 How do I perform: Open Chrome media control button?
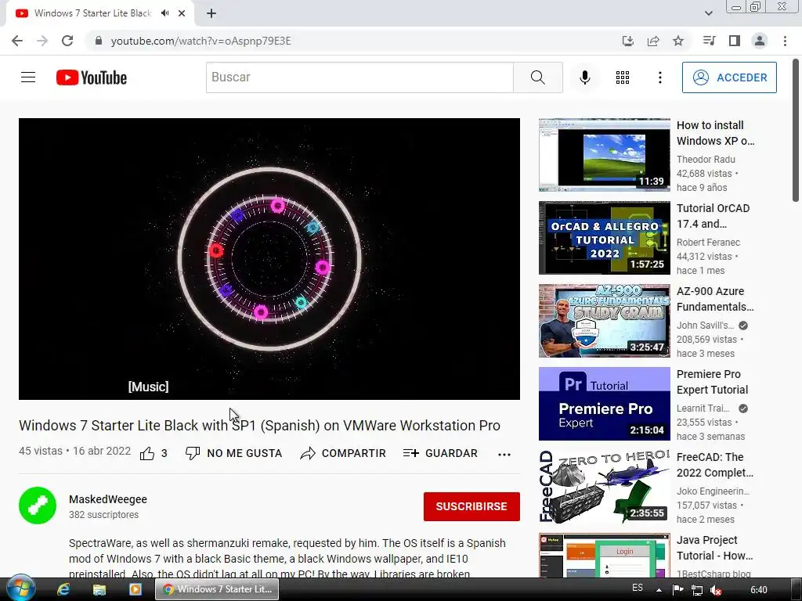709,41
